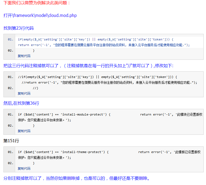Click the //return error('-1' commented line

[x=109, y=82]
